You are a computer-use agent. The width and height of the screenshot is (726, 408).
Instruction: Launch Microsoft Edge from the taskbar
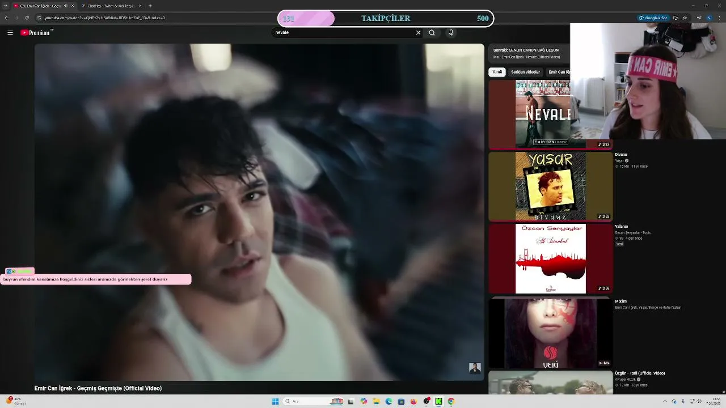click(389, 401)
